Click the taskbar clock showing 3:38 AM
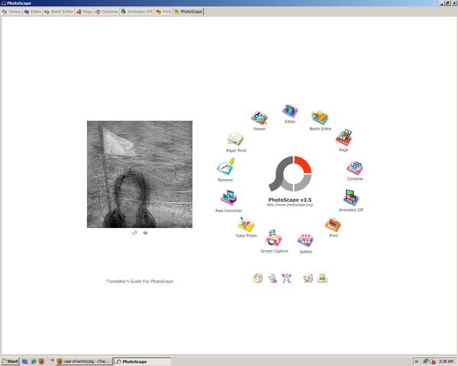Image resolution: width=458 pixels, height=366 pixels. point(446,361)
